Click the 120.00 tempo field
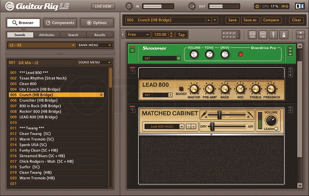Viewport: 309px width, 196px height. coord(160,35)
